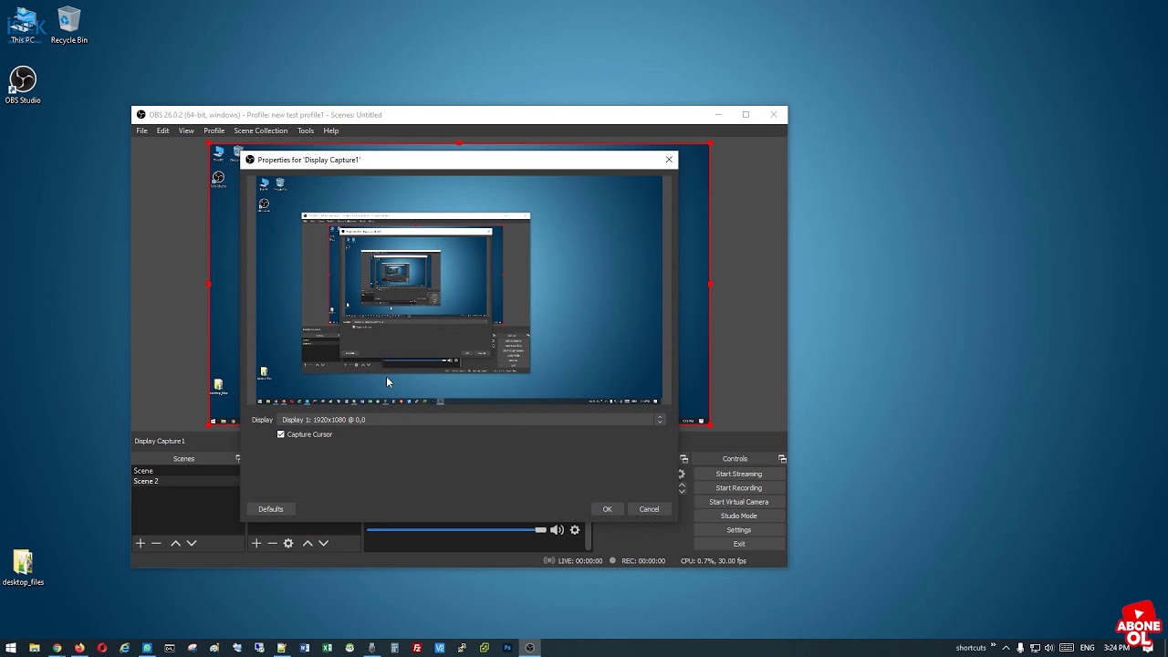1168x657 pixels.
Task: Move the scene down in the Scenes list
Action: tap(192, 543)
